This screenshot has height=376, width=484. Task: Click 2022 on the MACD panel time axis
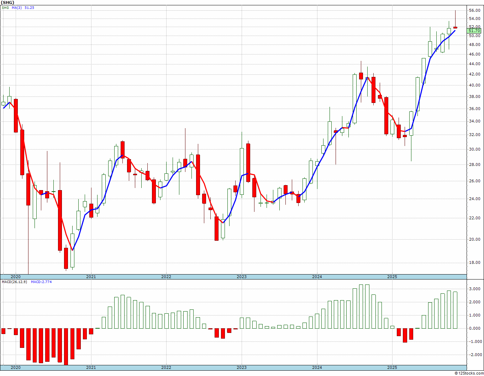pyautogui.click(x=166, y=367)
